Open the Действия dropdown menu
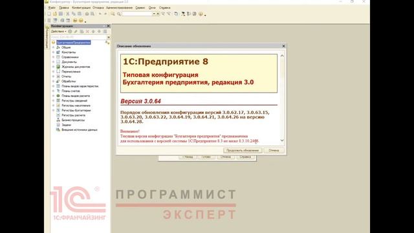Image resolution: width=414 pixels, height=233 pixels. tap(59, 32)
